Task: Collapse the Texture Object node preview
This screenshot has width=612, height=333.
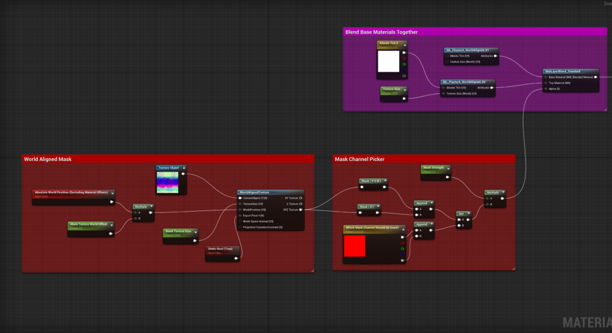Action: [x=183, y=168]
